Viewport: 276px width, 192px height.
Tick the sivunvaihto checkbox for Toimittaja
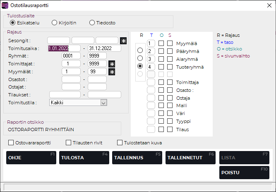pyautogui.click(x=170, y=82)
